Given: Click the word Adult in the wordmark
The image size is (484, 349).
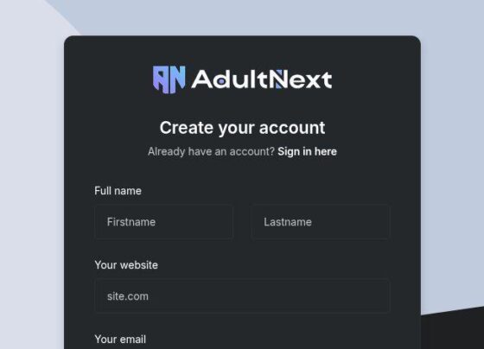Looking at the screenshot, I should click(x=230, y=79).
